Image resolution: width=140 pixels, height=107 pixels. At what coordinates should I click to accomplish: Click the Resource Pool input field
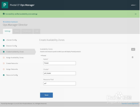(59, 83)
